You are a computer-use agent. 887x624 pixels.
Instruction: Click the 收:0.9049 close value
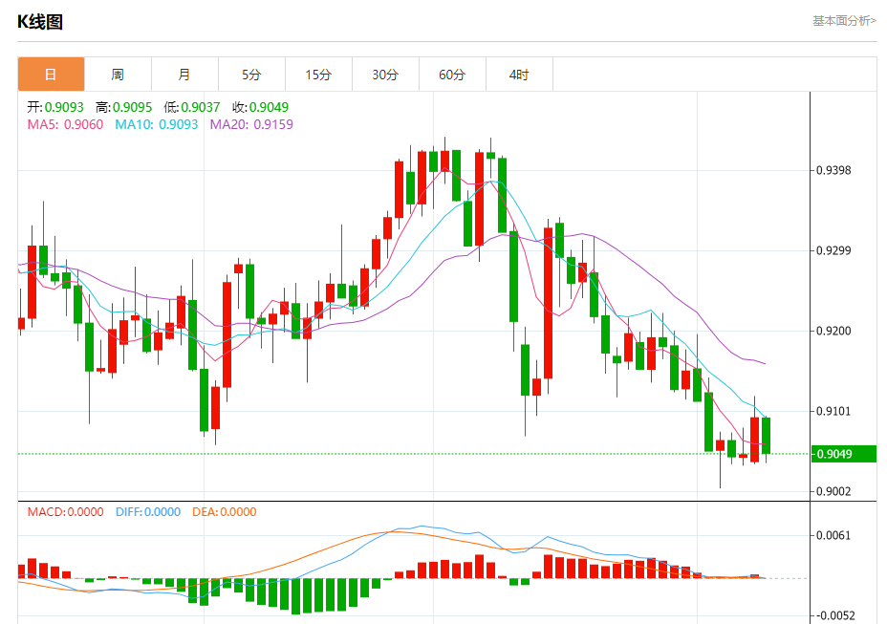pyautogui.click(x=260, y=107)
